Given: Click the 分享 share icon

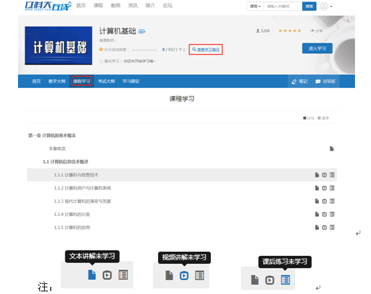Looking at the screenshot, I should pyautogui.click(x=316, y=31).
